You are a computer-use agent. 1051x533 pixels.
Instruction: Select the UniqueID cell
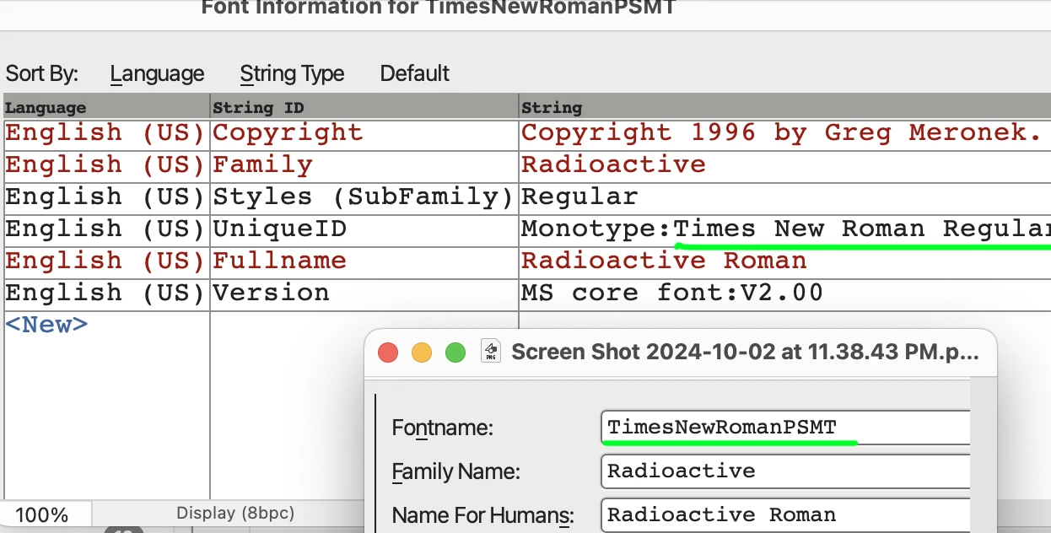tap(364, 229)
